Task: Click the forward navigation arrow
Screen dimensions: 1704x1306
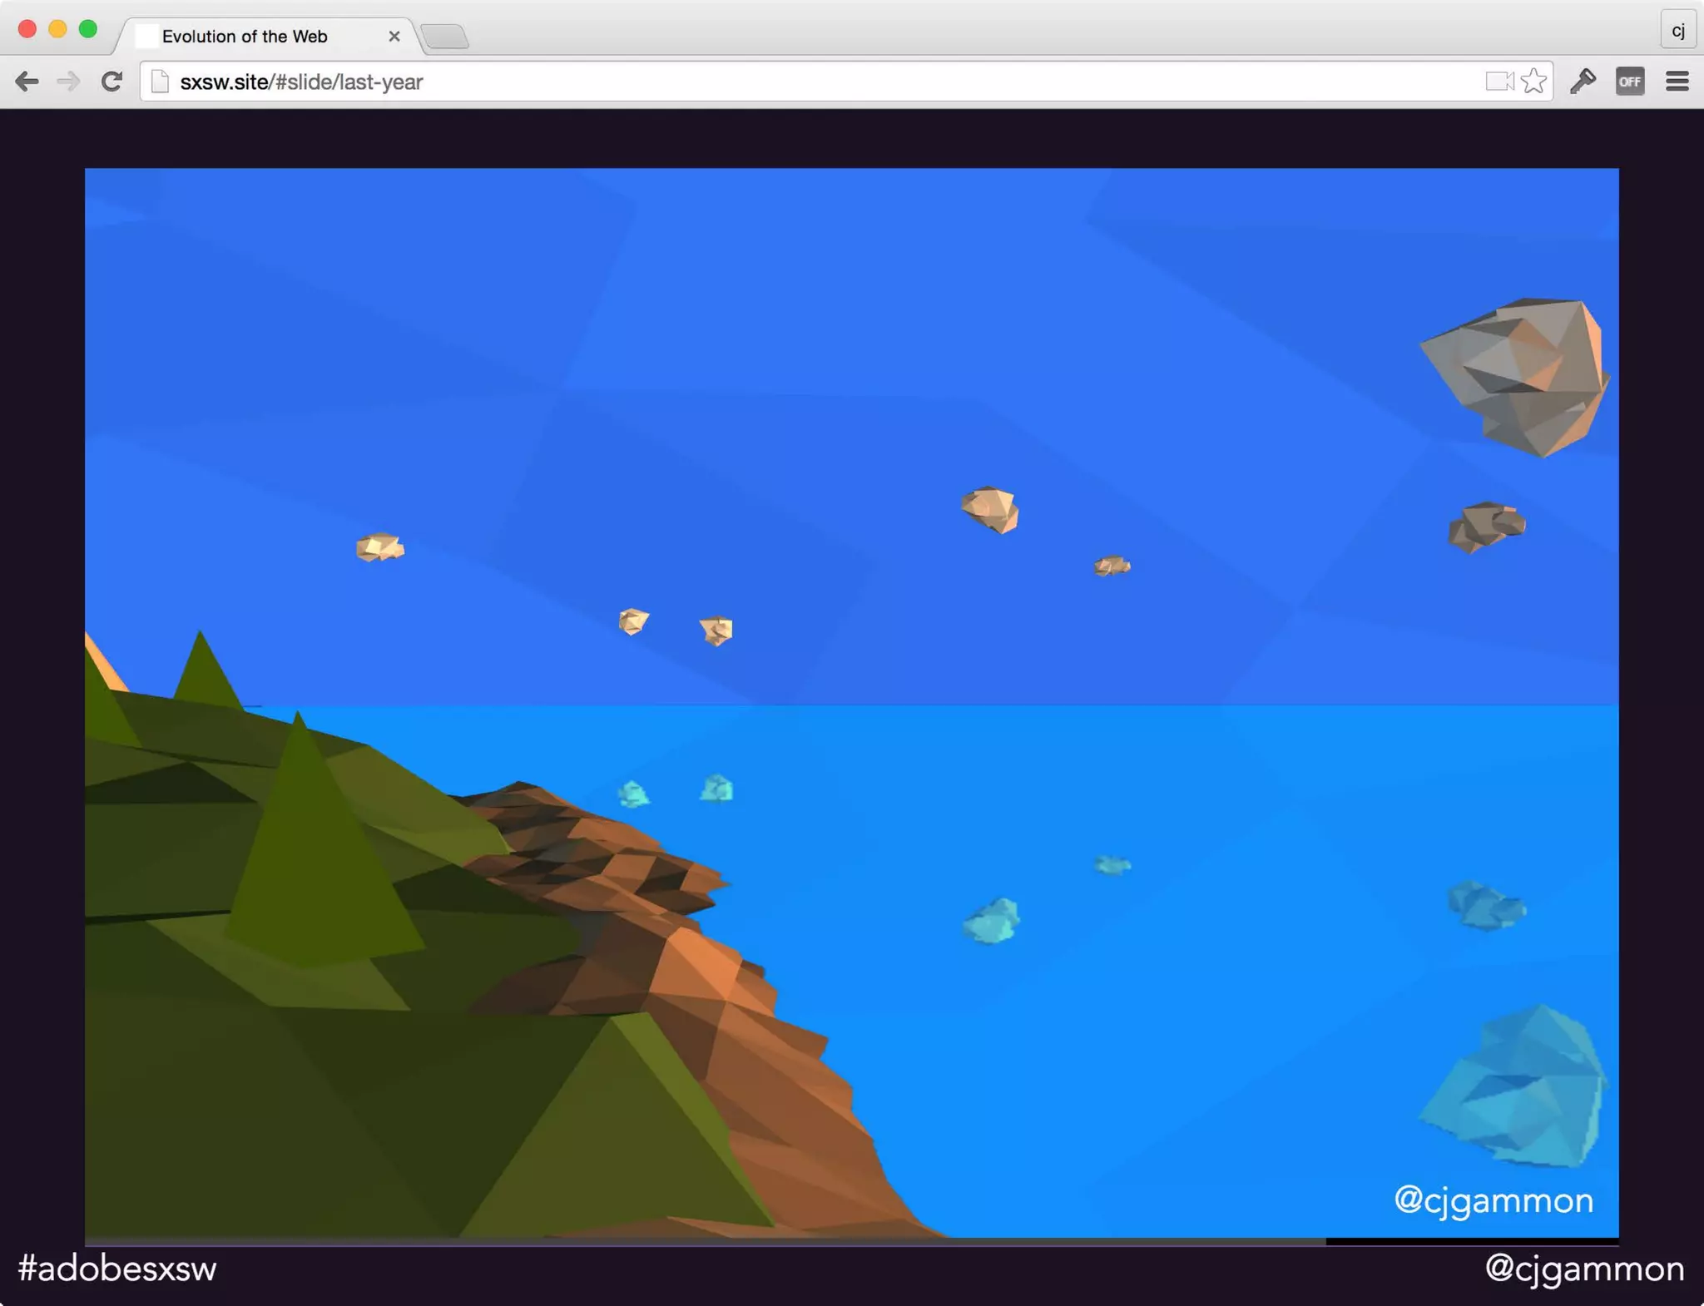Action: [68, 82]
